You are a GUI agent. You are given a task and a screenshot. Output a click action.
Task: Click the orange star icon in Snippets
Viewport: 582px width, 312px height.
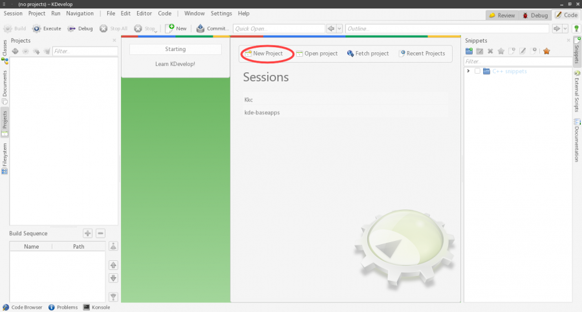tap(546, 51)
